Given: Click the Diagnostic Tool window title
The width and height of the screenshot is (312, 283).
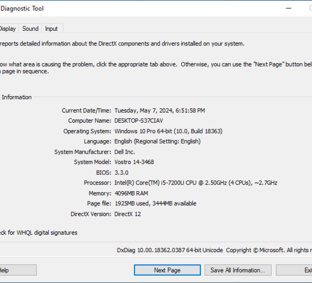Looking at the screenshot, I should [22, 9].
